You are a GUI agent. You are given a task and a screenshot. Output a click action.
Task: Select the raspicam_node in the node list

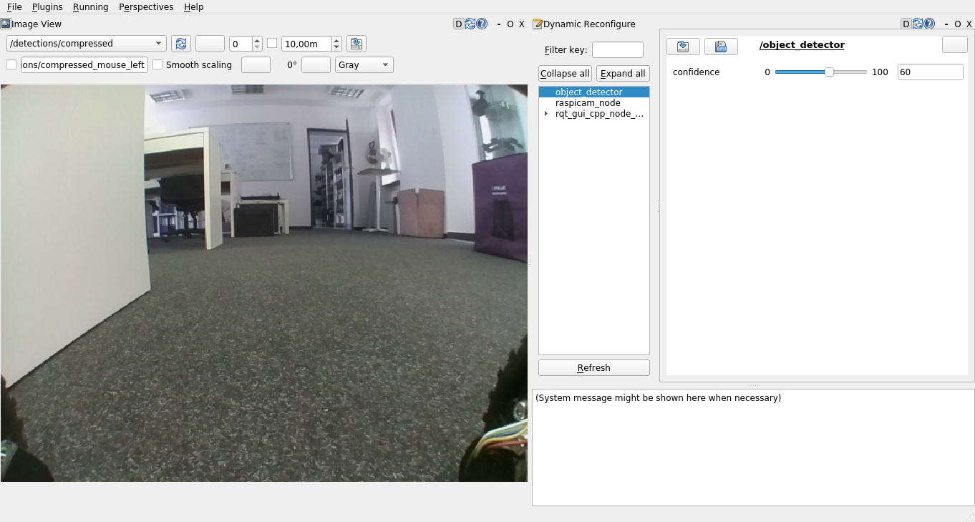pyautogui.click(x=588, y=102)
